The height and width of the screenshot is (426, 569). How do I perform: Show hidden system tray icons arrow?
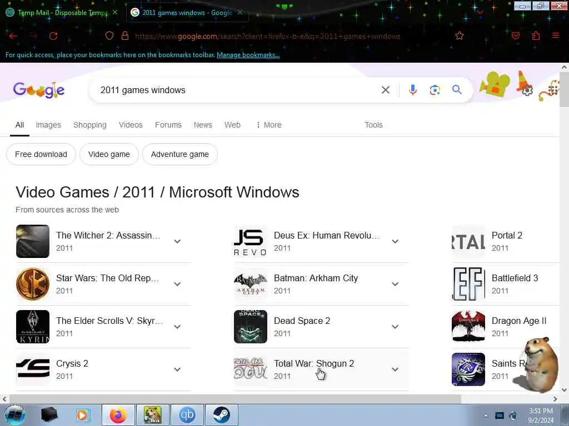[486, 415]
